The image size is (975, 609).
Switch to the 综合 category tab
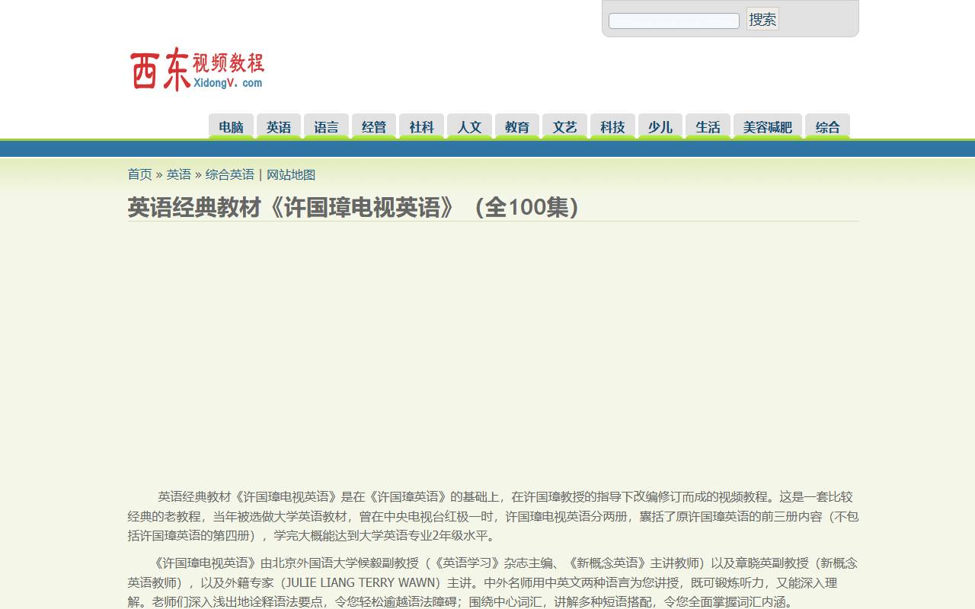pyautogui.click(x=827, y=126)
